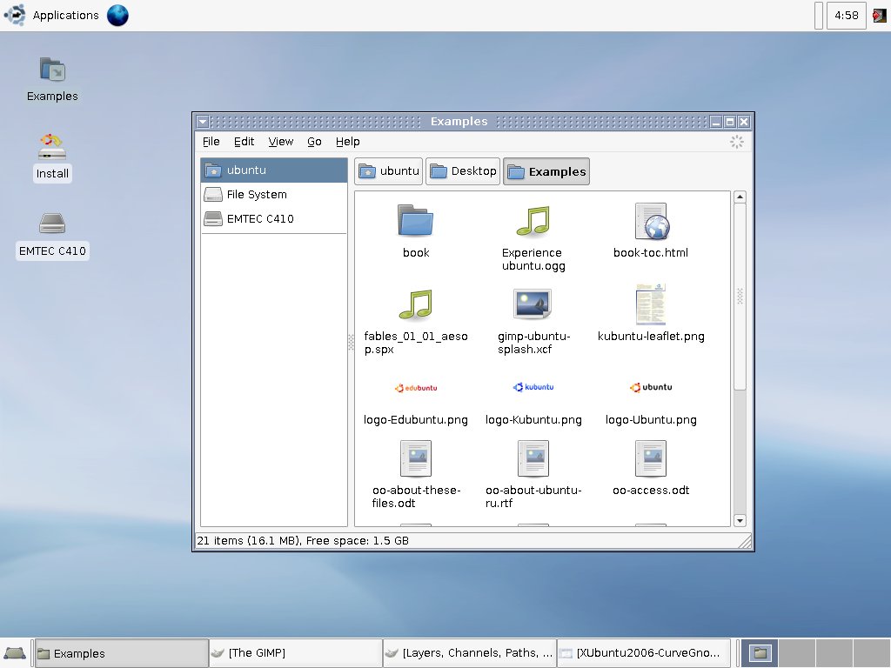This screenshot has width=891, height=668.
Task: Click scrollbar up arrow in file view
Action: (740, 197)
